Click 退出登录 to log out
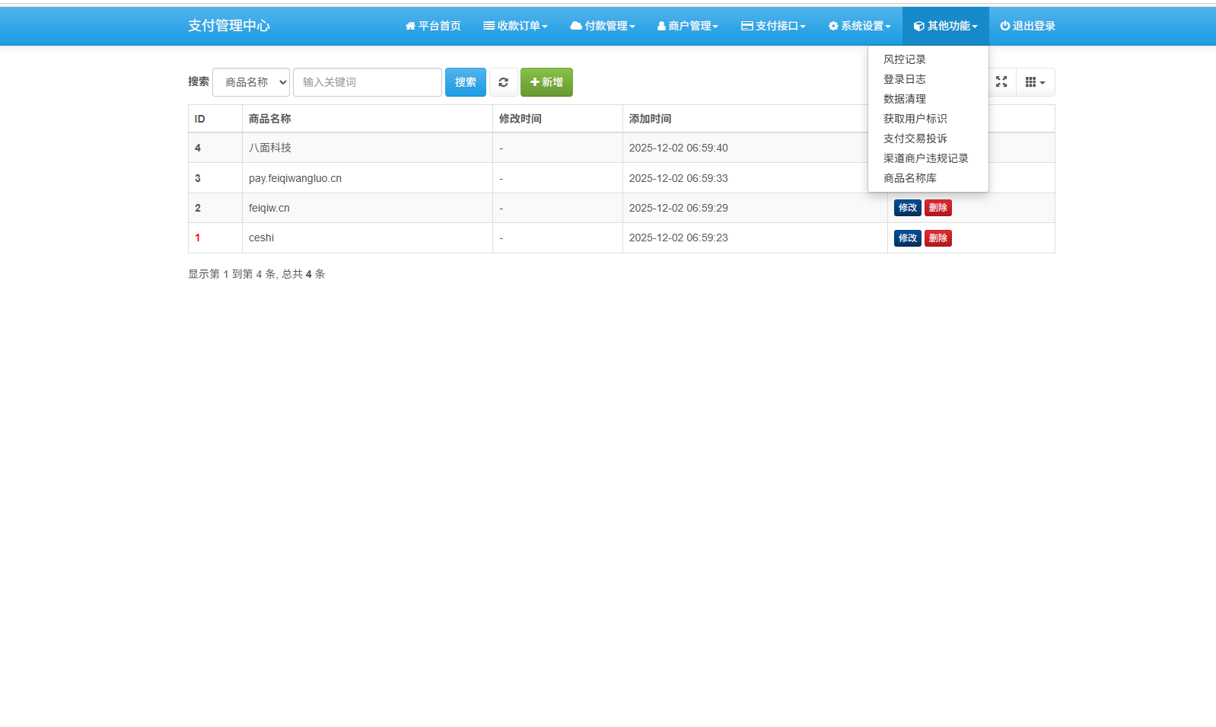 [1028, 26]
